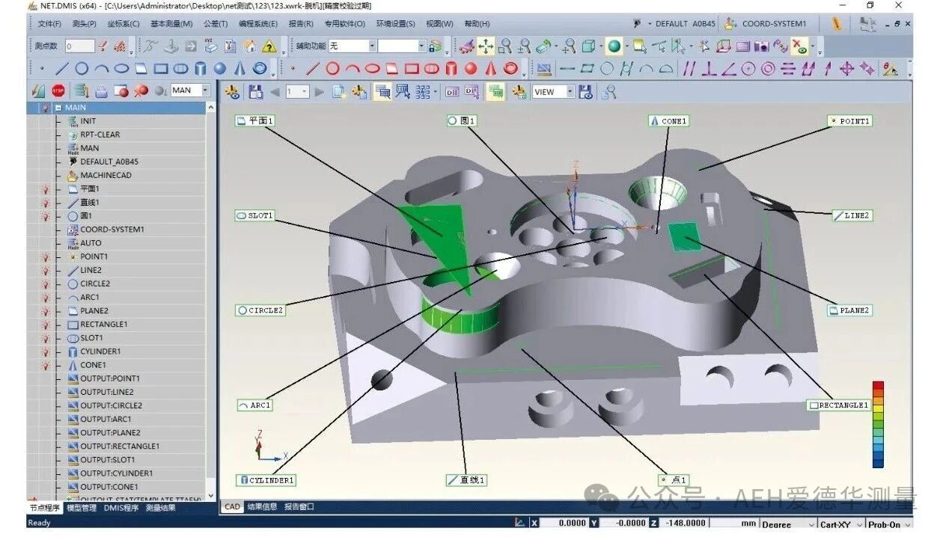Click the CONE1 label in CAD view

tap(668, 120)
